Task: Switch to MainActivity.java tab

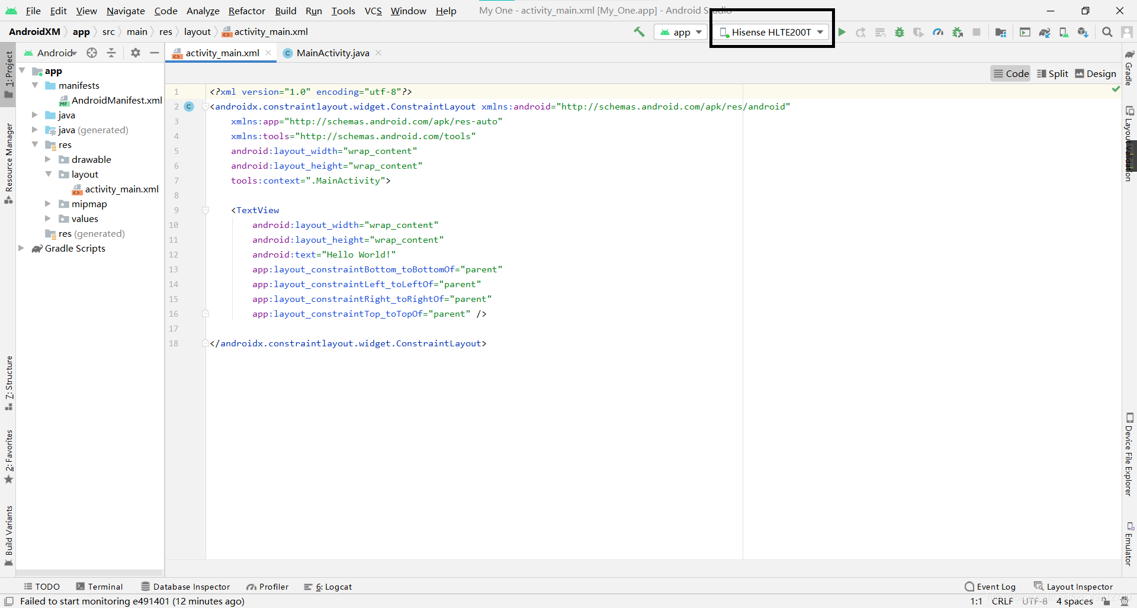Action: pyautogui.click(x=332, y=53)
